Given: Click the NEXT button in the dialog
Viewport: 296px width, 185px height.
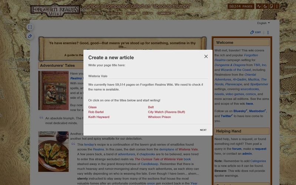Looking at the screenshot, I should pos(203,130).
